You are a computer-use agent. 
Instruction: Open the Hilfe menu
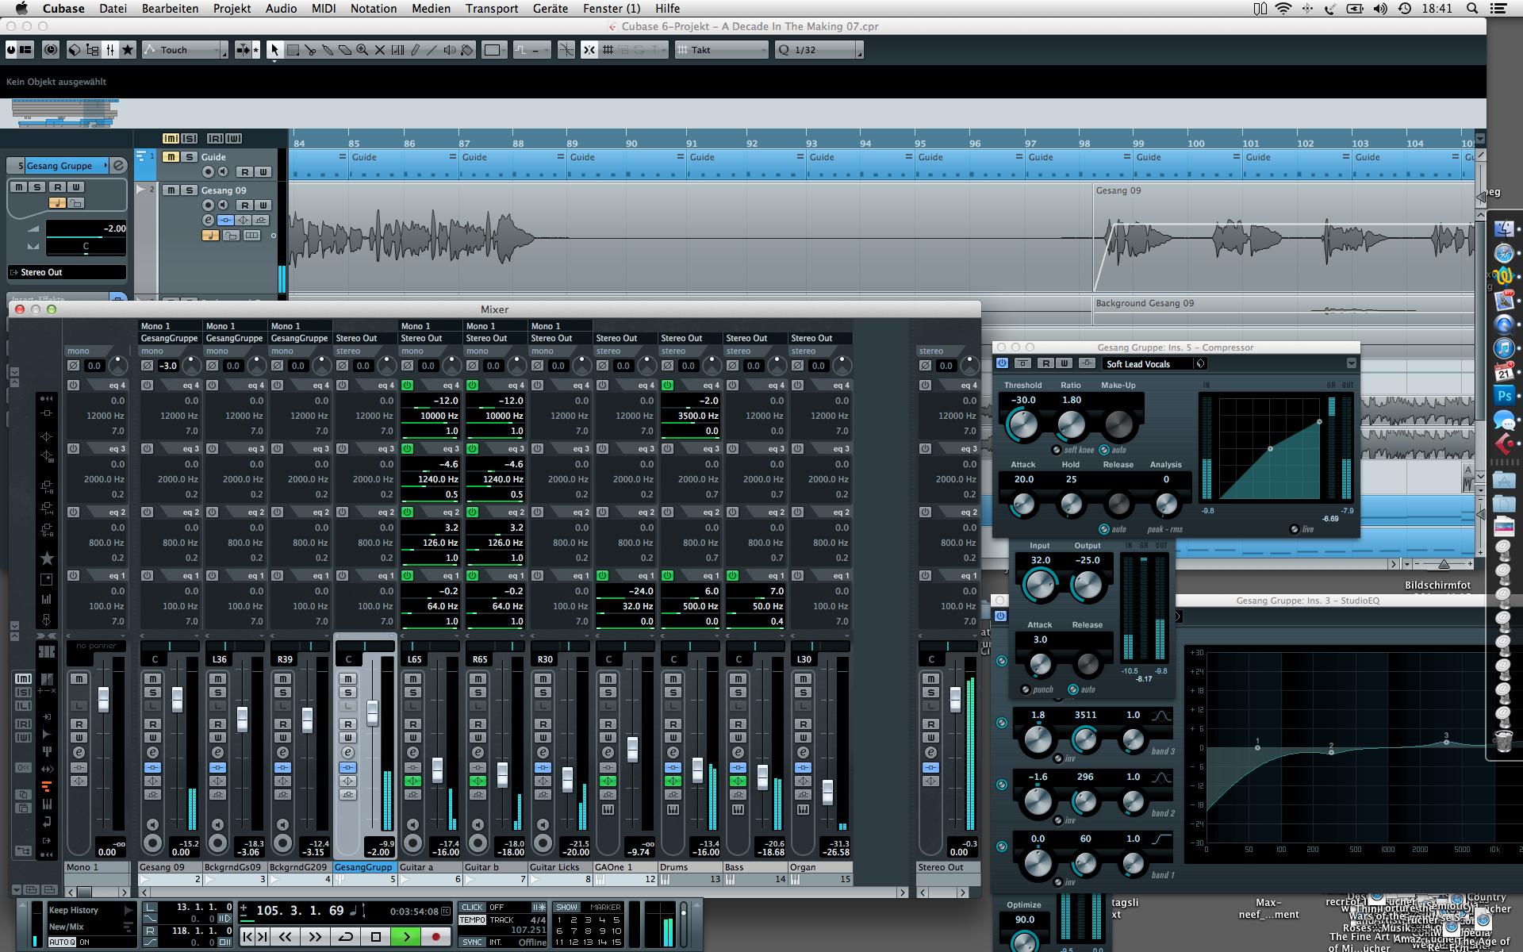coord(667,9)
